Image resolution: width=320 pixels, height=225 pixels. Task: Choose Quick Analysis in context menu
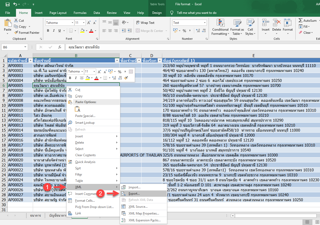[93, 162]
